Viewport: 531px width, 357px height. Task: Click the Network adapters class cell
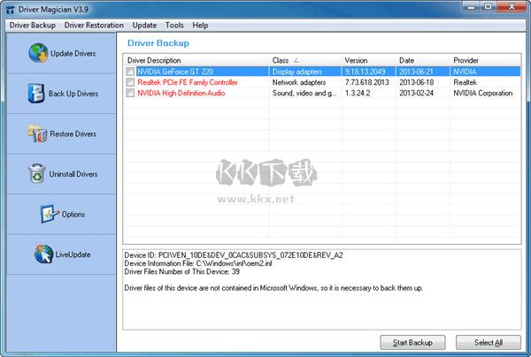click(299, 82)
